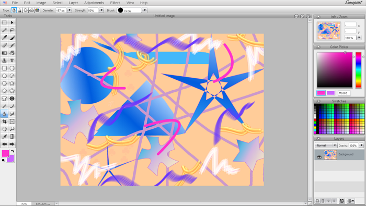This screenshot has height=206, width=366.
Task: Collapse the Layers panel
Action: tap(318, 139)
